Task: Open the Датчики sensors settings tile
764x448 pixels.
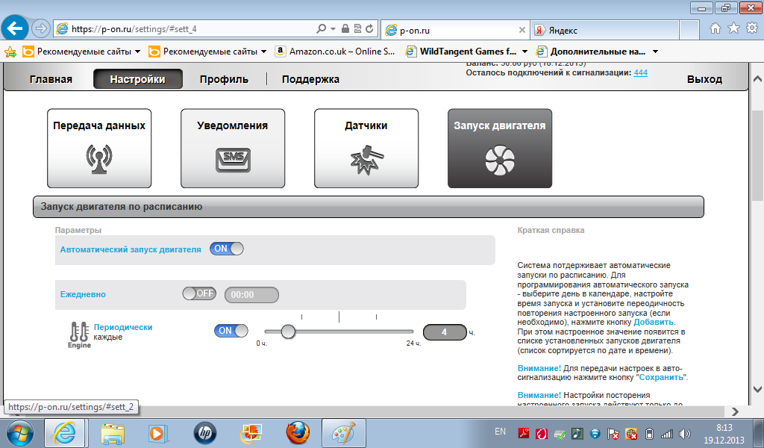Action: 366,148
